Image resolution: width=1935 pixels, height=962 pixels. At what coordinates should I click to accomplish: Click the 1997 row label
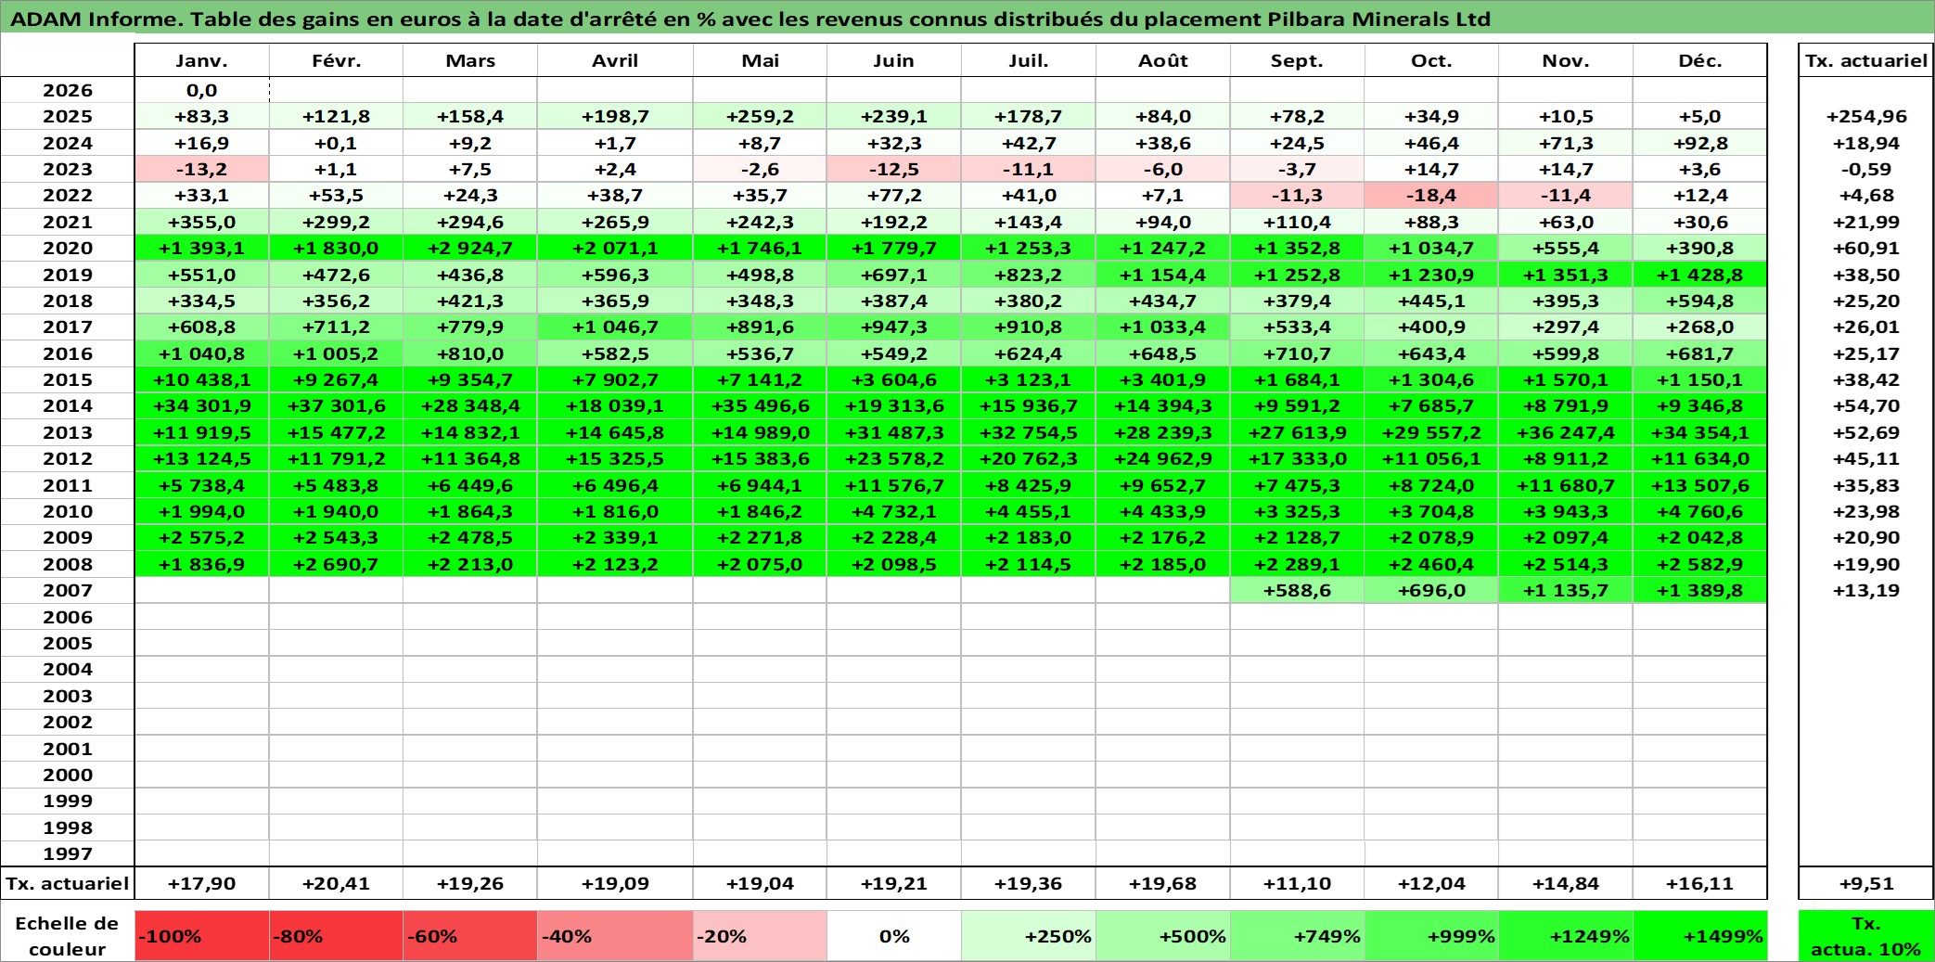(x=68, y=853)
